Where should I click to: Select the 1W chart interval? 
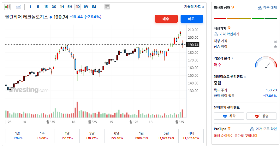click(86, 7)
